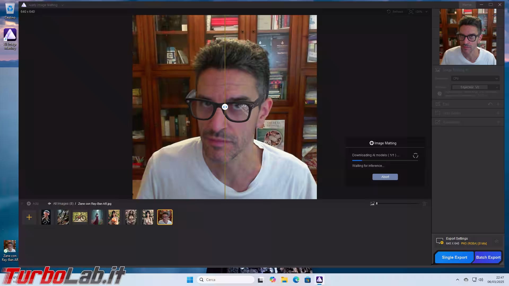Open the EdgeClear V2 model dropdown
The image size is (509, 286).
[475, 87]
